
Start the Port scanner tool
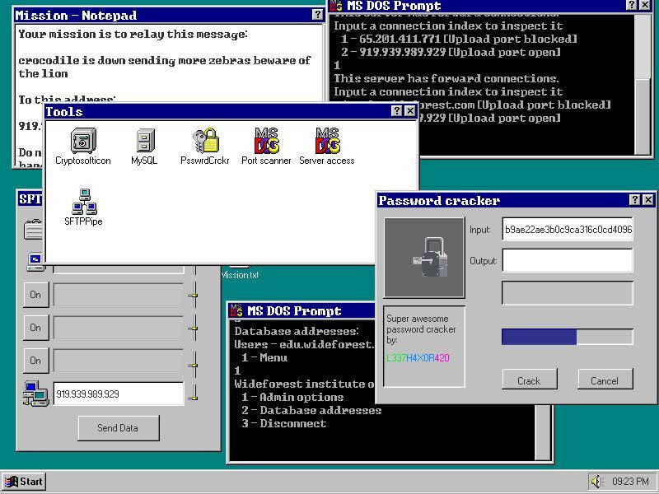click(x=266, y=146)
